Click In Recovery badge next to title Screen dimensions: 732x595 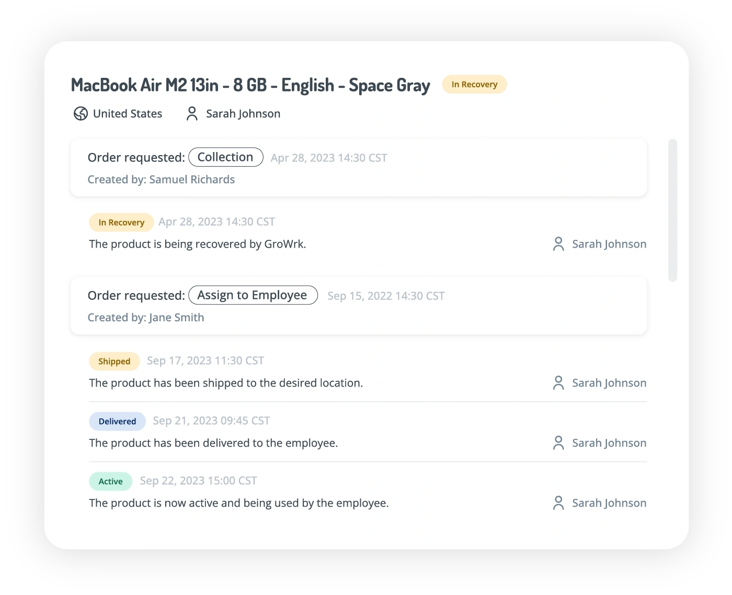point(474,85)
